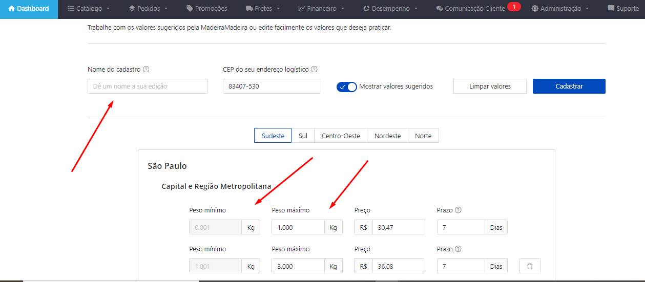Click the Limpar valores button
Image resolution: width=645 pixels, height=282 pixels.
[490, 86]
